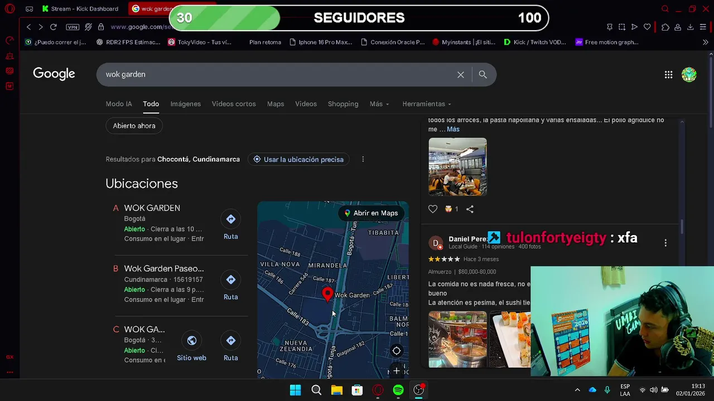Switch to Stream - Kick Dashboard tab

click(80, 9)
